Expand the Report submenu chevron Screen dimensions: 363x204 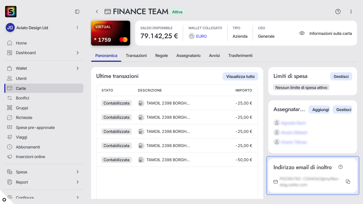(x=77, y=182)
